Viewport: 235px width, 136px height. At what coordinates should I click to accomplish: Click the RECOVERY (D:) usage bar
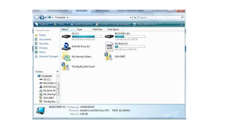tap(130, 36)
